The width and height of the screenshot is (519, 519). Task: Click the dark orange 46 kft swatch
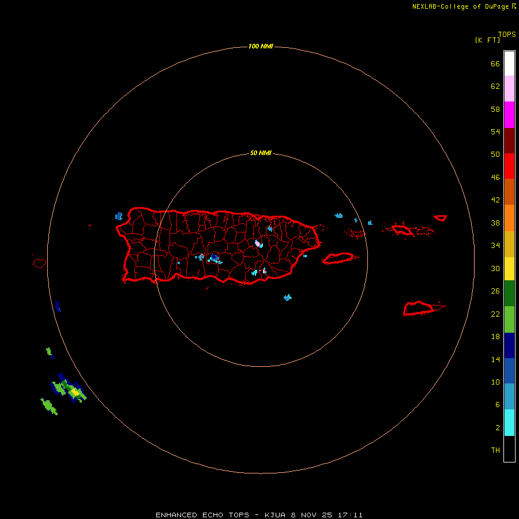click(x=509, y=191)
